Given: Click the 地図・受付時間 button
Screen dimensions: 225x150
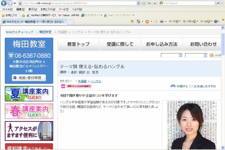Looking at the screenshot, I should coord(29,78).
